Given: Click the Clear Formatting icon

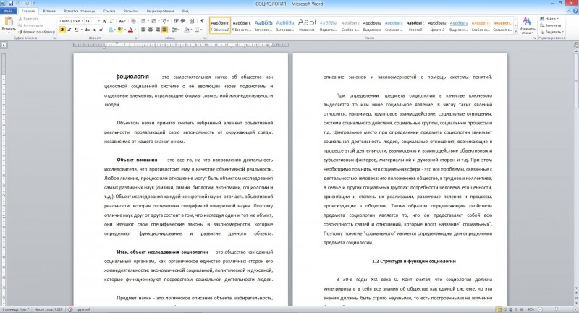Looking at the screenshot, I should tap(133, 21).
